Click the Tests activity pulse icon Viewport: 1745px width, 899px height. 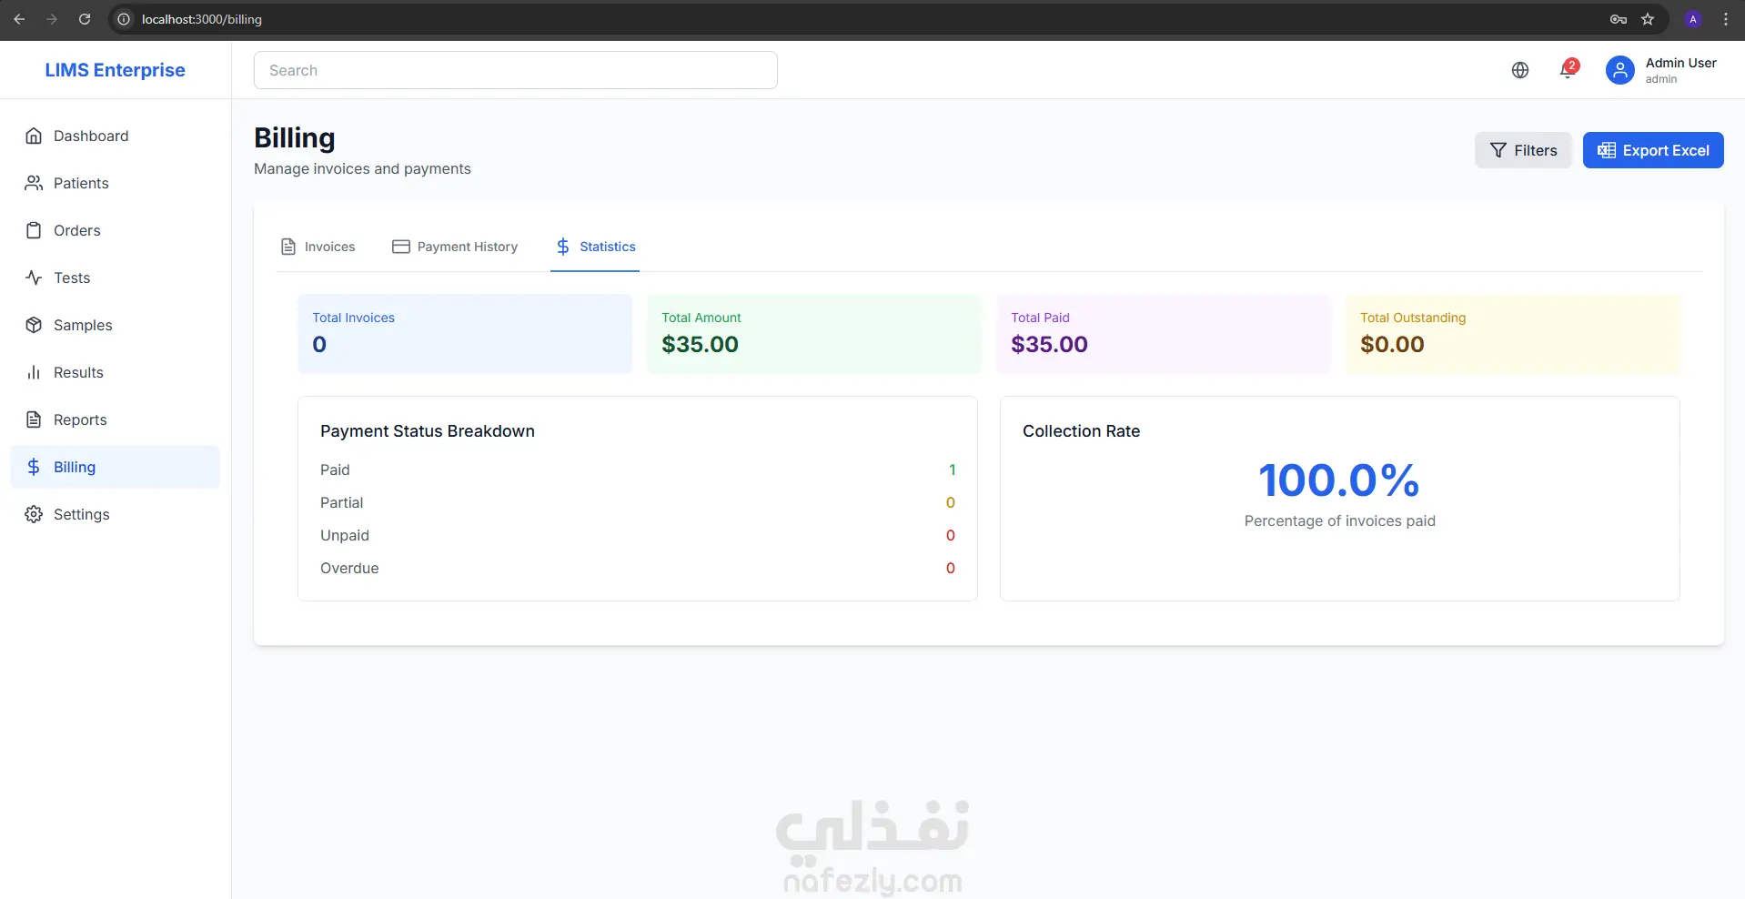point(34,278)
